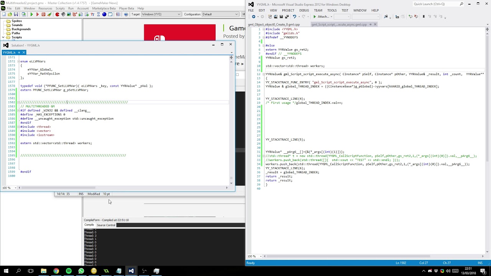
Task: Collapse the enum eLLVMVars code block
Action: click(18, 61)
